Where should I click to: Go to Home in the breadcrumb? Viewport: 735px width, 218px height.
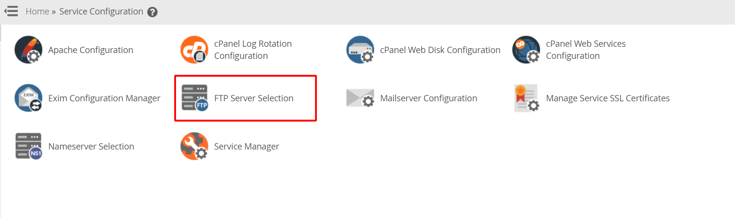37,12
